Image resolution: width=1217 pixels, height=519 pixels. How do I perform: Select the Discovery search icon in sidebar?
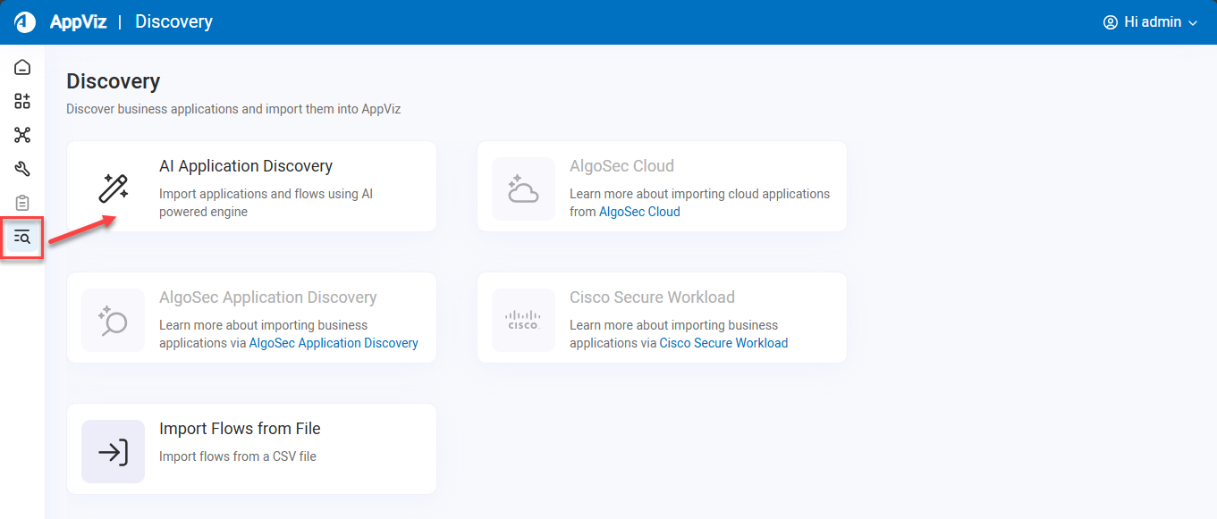(x=22, y=238)
